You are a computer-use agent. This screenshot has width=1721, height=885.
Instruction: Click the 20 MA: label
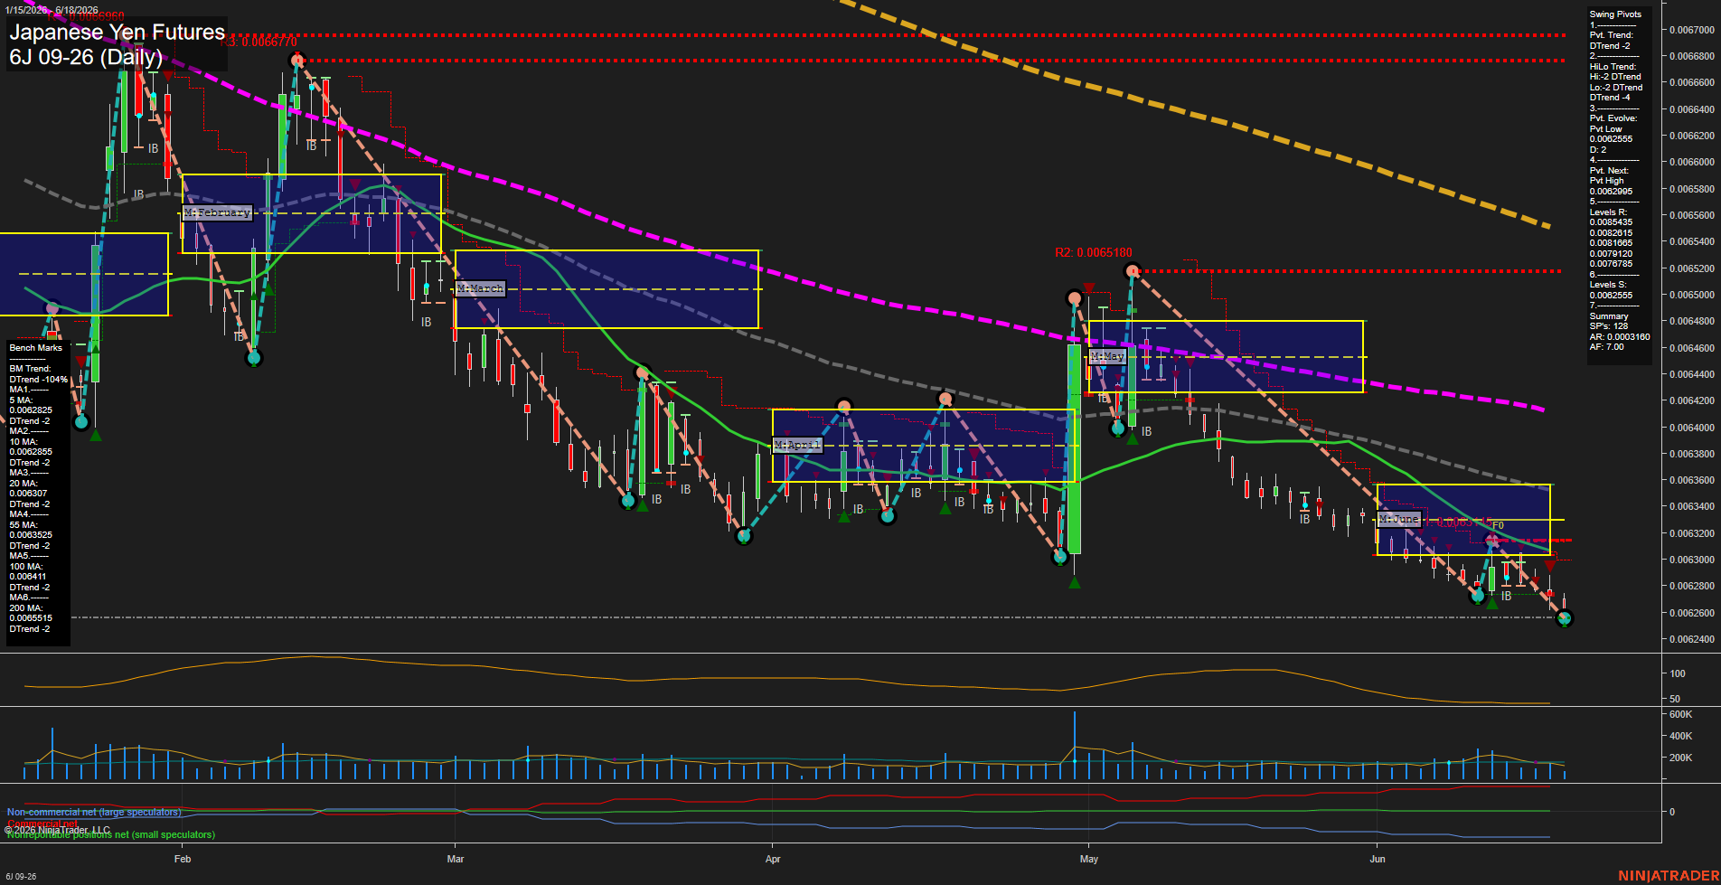[x=24, y=484]
